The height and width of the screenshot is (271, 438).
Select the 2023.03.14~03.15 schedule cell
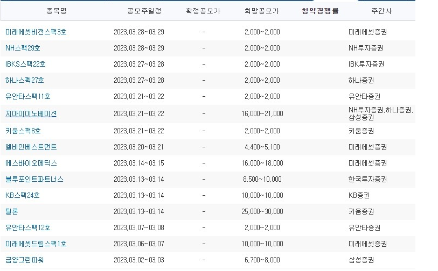(x=139, y=163)
